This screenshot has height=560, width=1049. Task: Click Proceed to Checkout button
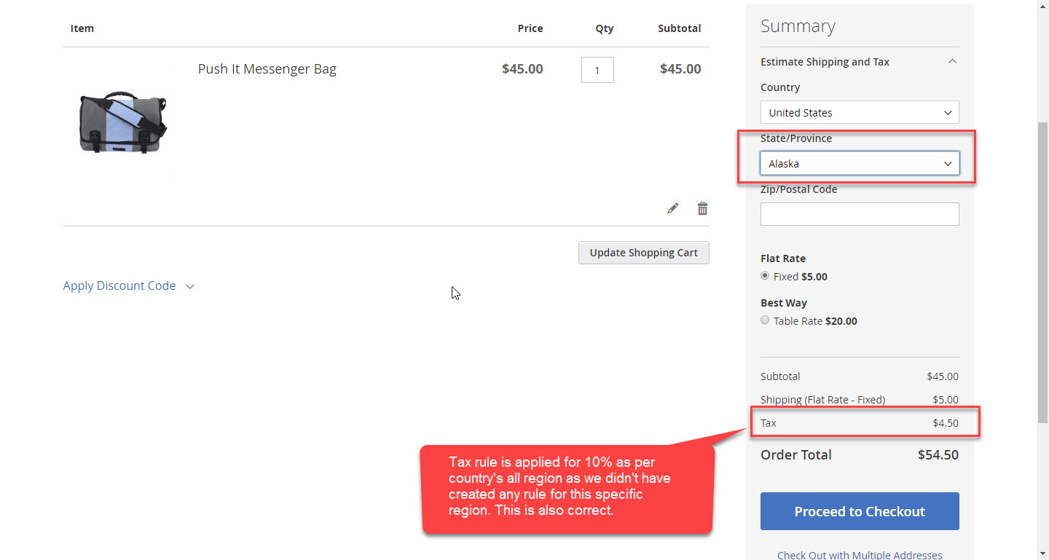[860, 511]
